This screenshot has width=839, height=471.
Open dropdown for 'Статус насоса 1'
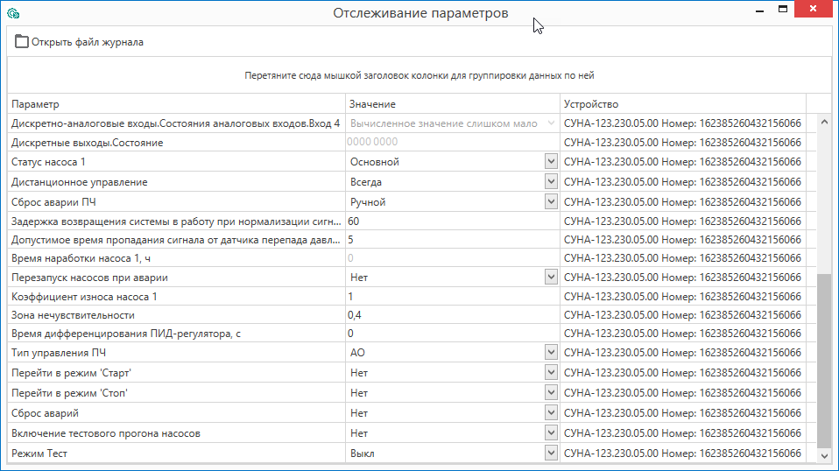tap(551, 161)
